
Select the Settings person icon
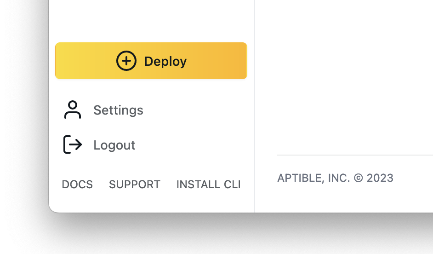73,110
